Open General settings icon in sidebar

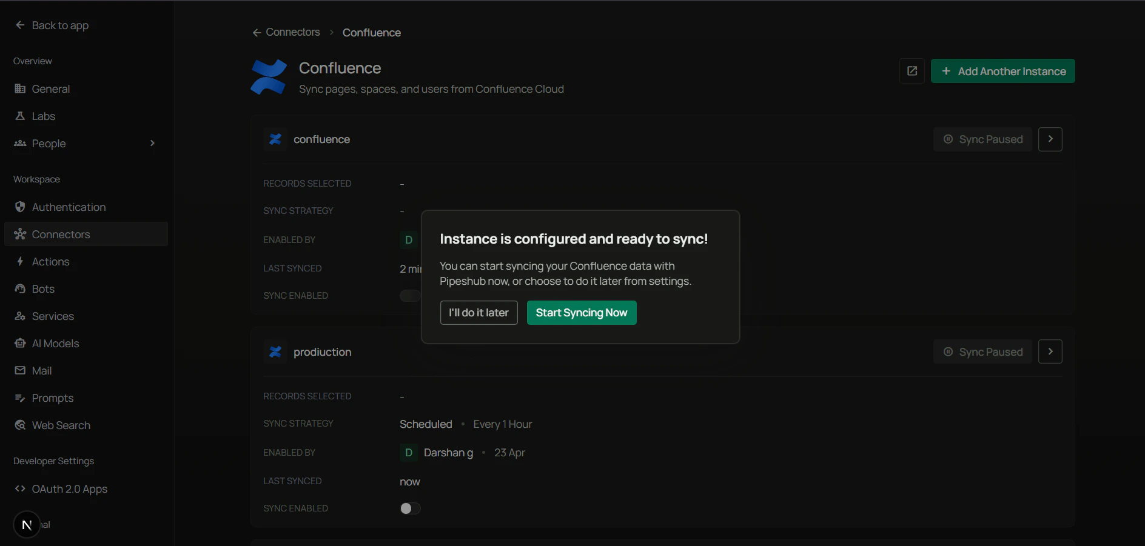pos(20,88)
